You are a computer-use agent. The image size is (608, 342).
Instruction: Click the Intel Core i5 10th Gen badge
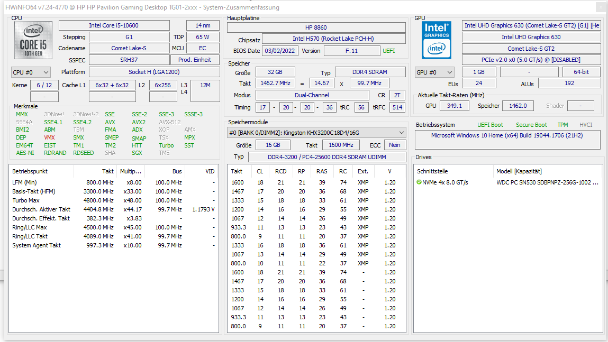click(x=33, y=40)
